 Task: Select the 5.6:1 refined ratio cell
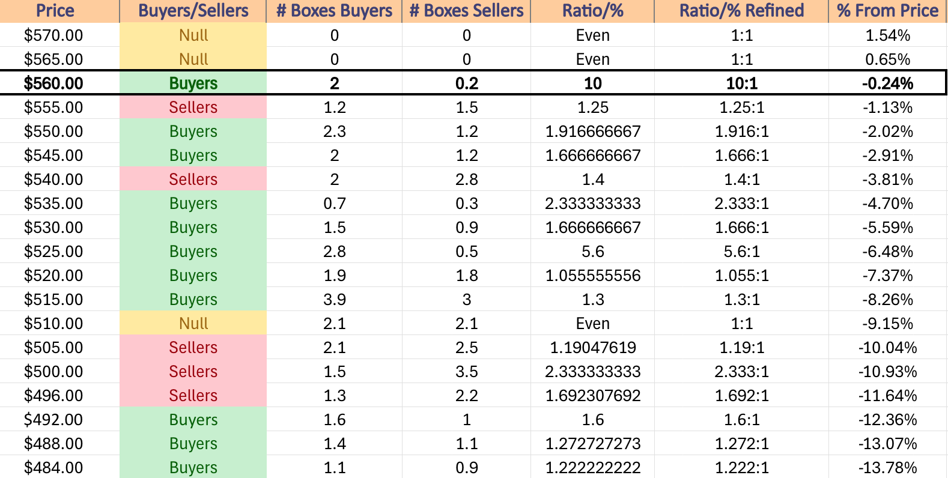(x=741, y=251)
